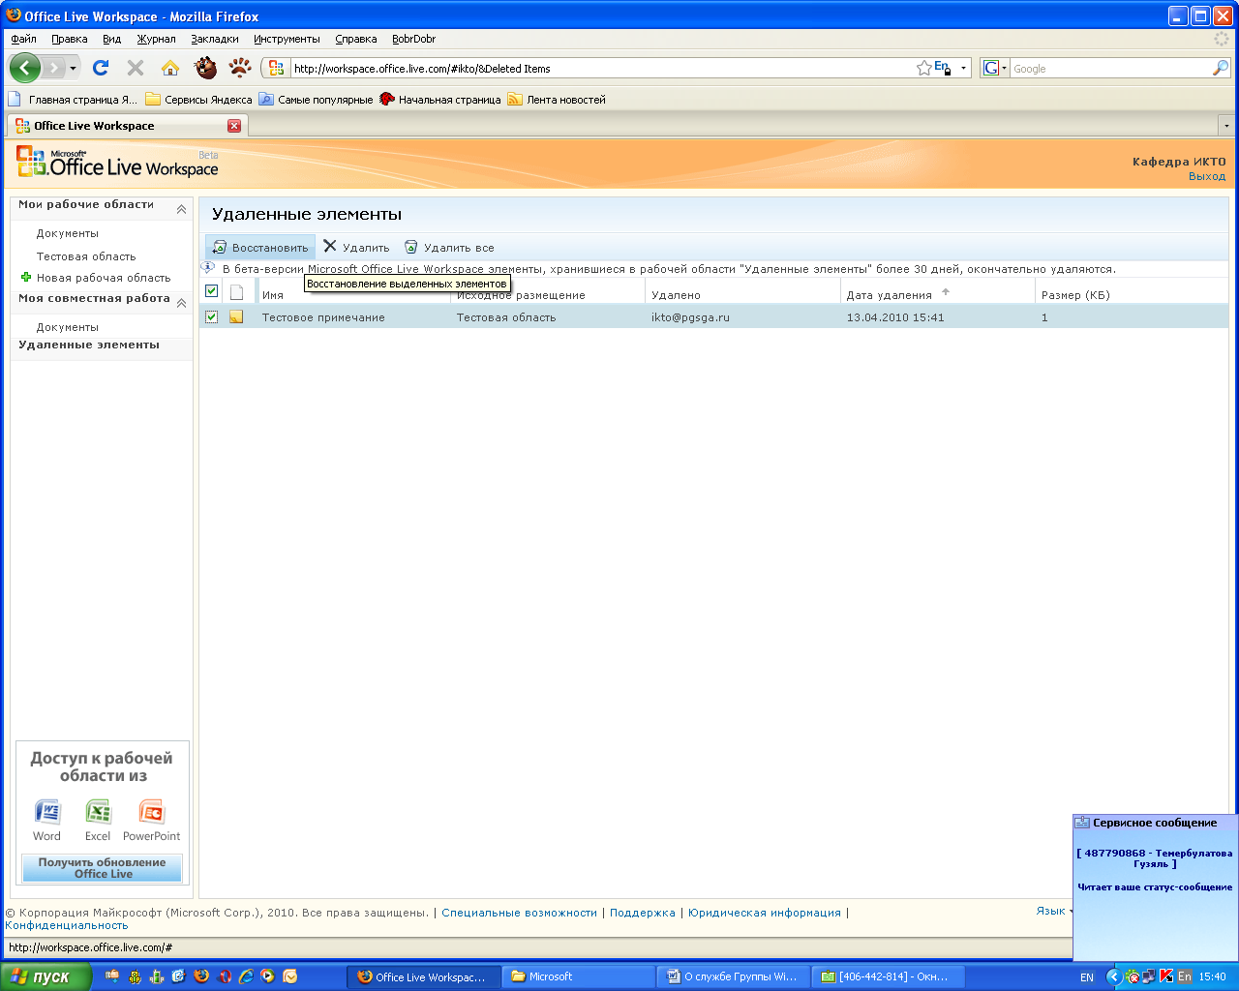Open the Язык language dropdown
The height and width of the screenshot is (991, 1239).
click(x=1055, y=911)
